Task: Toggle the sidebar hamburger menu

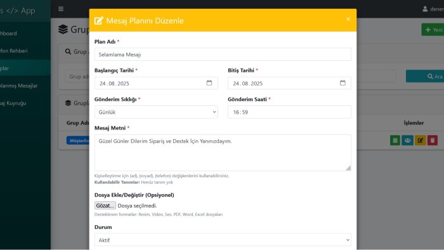Action: tap(61, 9)
